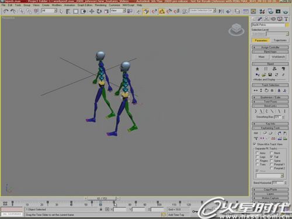Enable Biped Figure Mode

point(258,69)
